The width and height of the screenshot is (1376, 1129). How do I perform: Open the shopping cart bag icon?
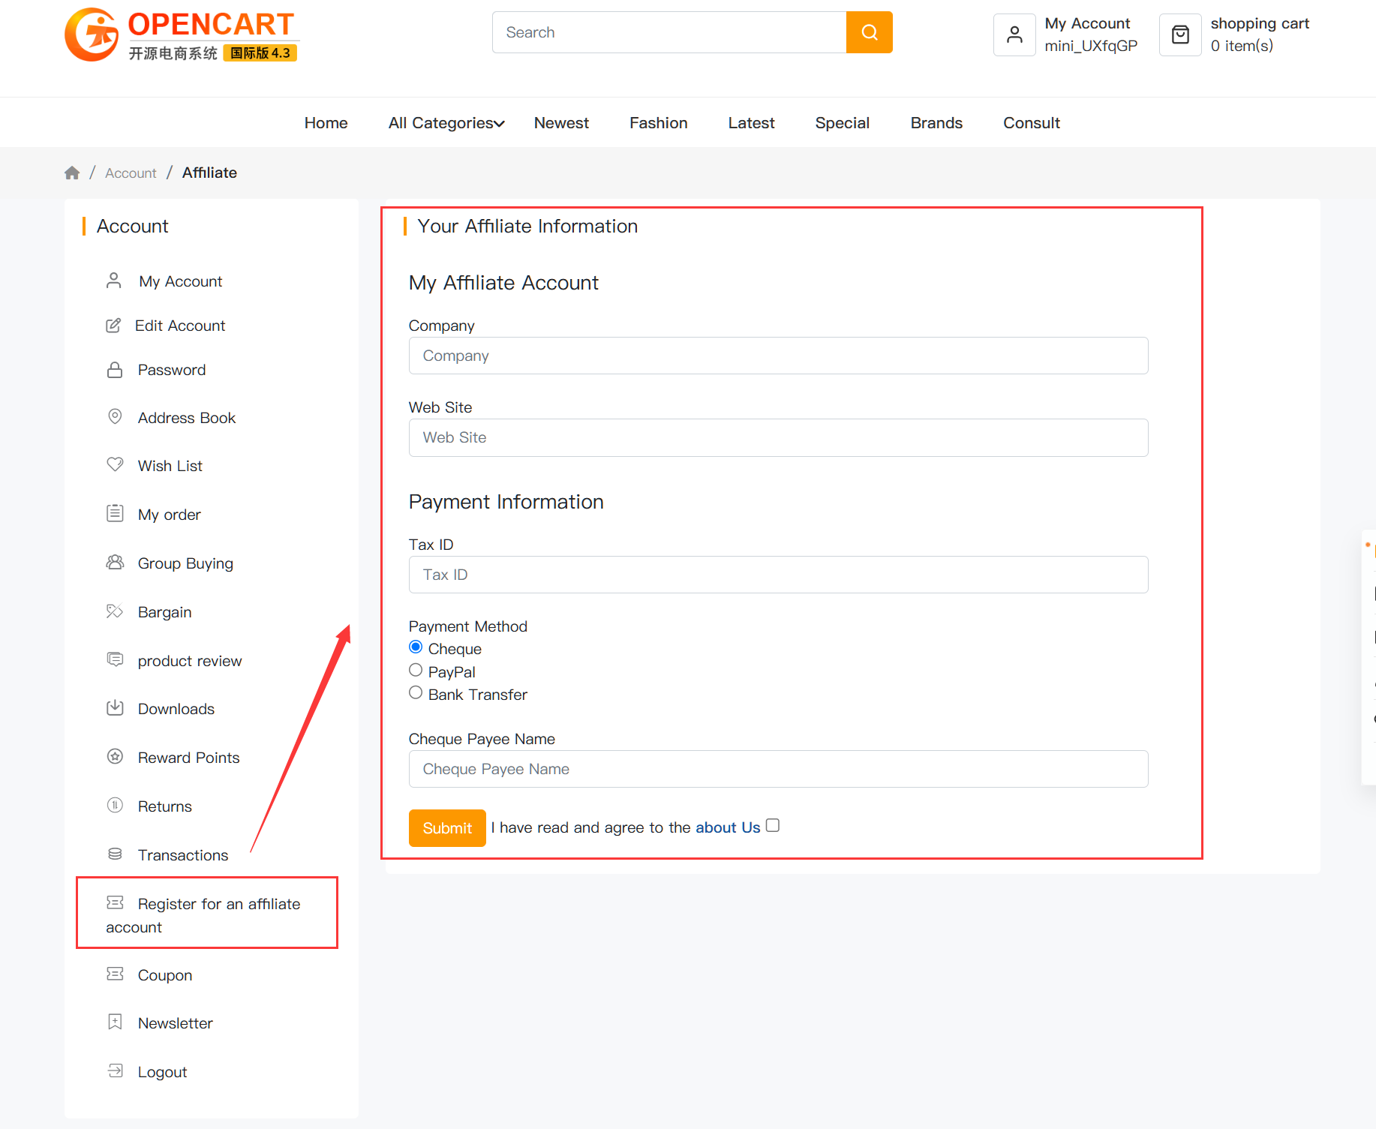click(x=1180, y=35)
